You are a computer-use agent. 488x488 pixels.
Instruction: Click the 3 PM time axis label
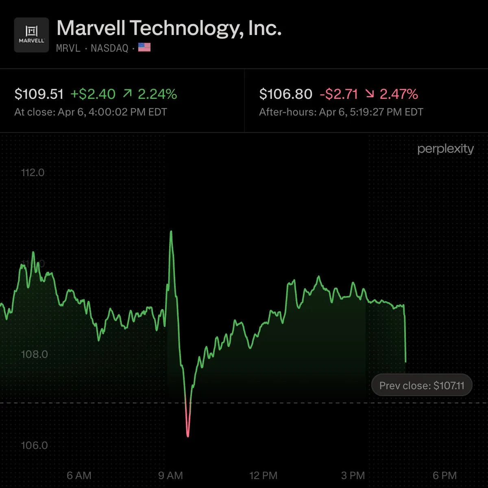[x=353, y=475]
